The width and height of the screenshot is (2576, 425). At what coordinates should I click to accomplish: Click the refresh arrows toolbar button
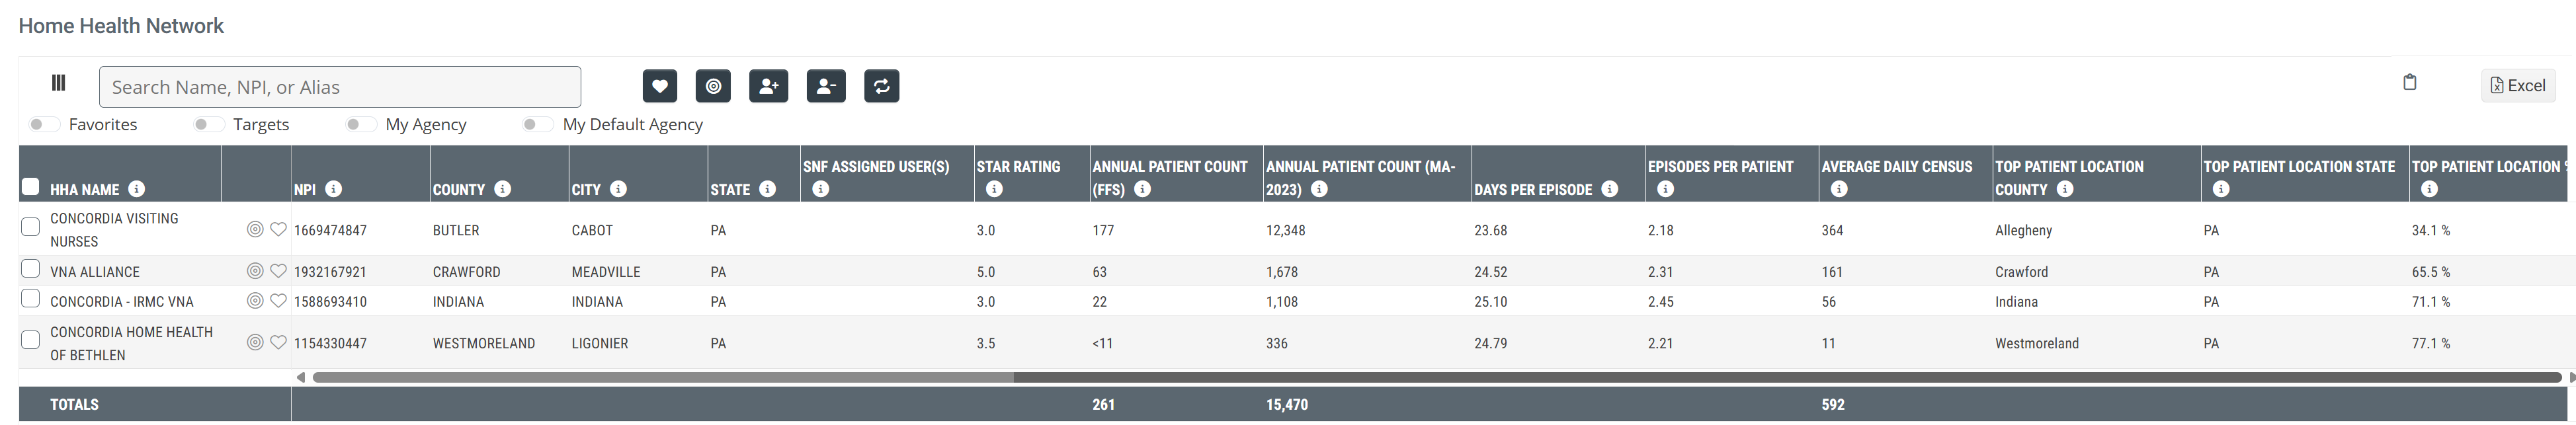coord(881,86)
